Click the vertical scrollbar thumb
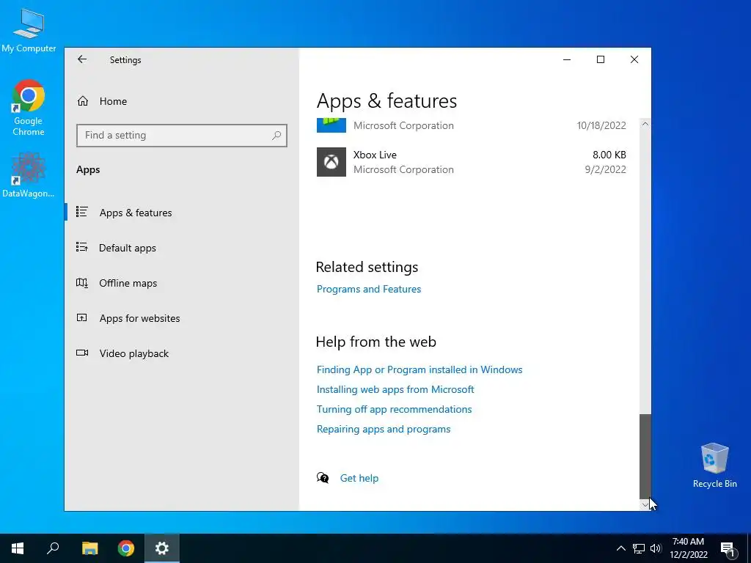 (x=645, y=456)
